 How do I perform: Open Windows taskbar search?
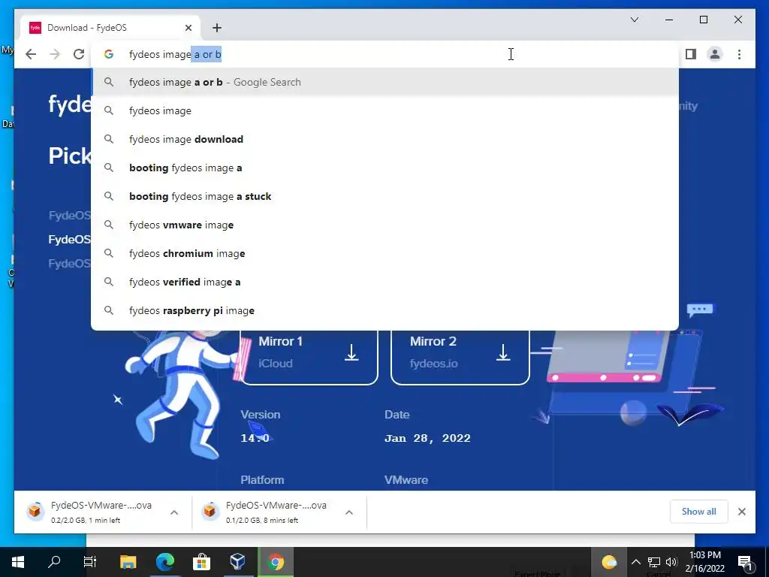point(54,562)
